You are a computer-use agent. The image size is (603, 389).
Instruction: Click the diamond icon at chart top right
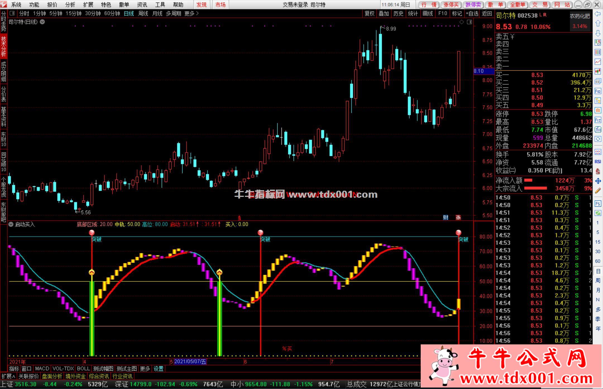point(461,22)
